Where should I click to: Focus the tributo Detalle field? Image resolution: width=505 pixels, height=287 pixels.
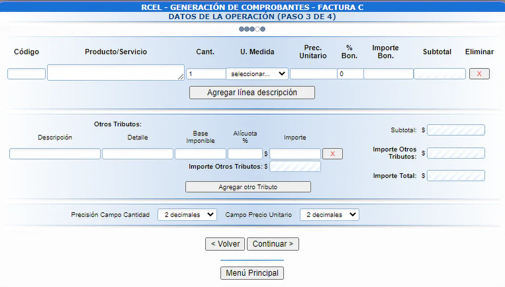point(137,154)
